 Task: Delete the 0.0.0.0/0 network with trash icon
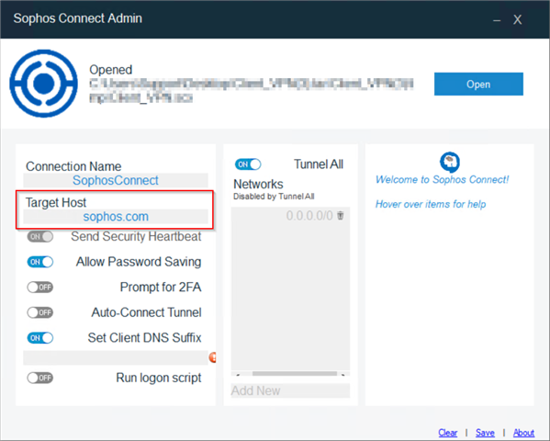(x=341, y=215)
